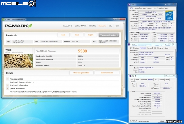Click the NB Frequency value field
184x124 pixels.
[166, 88]
